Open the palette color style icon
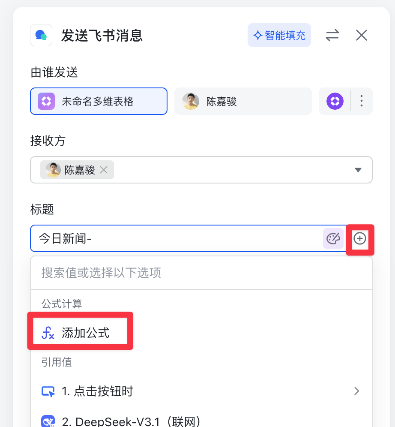The image size is (395, 427). click(333, 238)
